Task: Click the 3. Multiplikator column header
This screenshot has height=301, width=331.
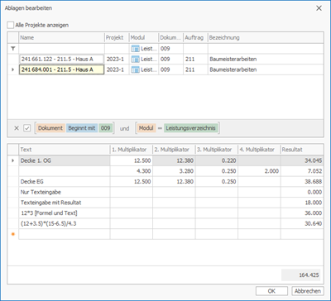Action: (x=217, y=150)
